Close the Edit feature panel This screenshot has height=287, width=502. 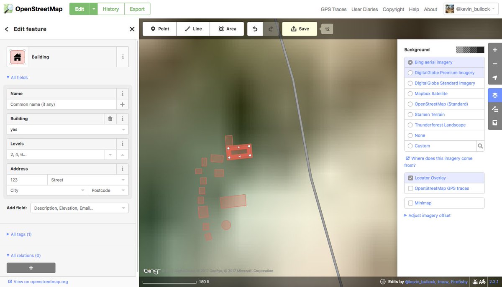[x=132, y=29]
